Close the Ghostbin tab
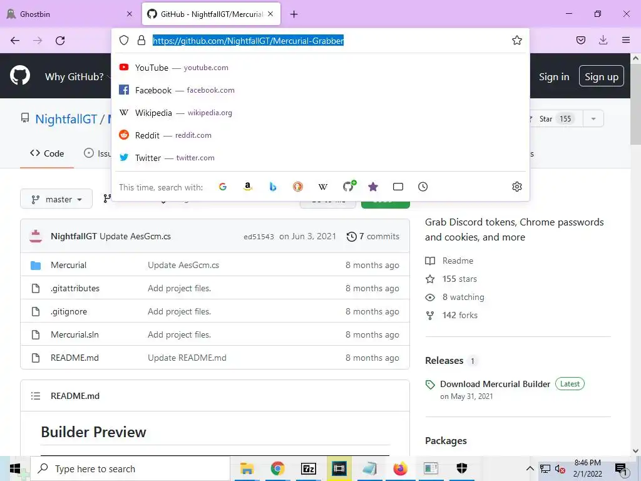Screen dimensions: 641x481 click(130, 14)
